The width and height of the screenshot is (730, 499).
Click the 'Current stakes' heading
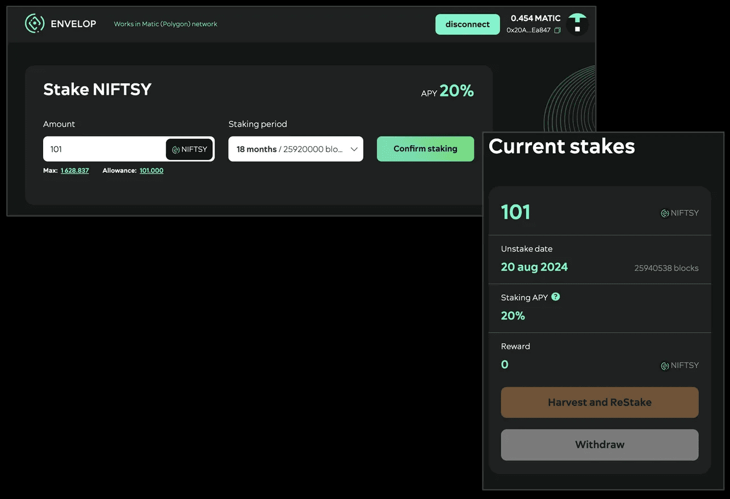[x=562, y=146]
